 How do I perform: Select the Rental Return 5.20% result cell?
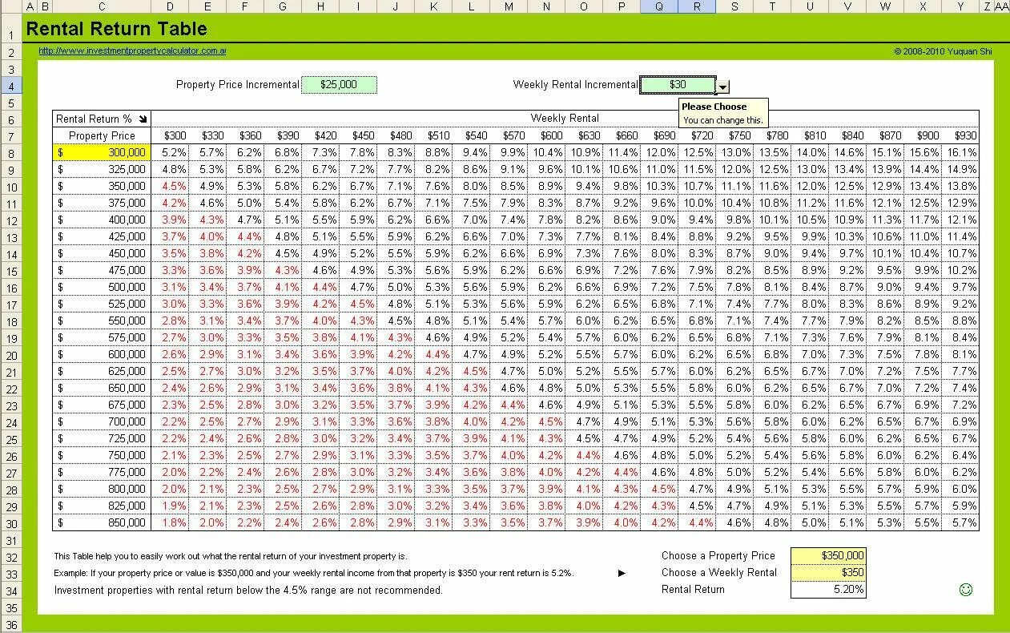[x=828, y=589]
